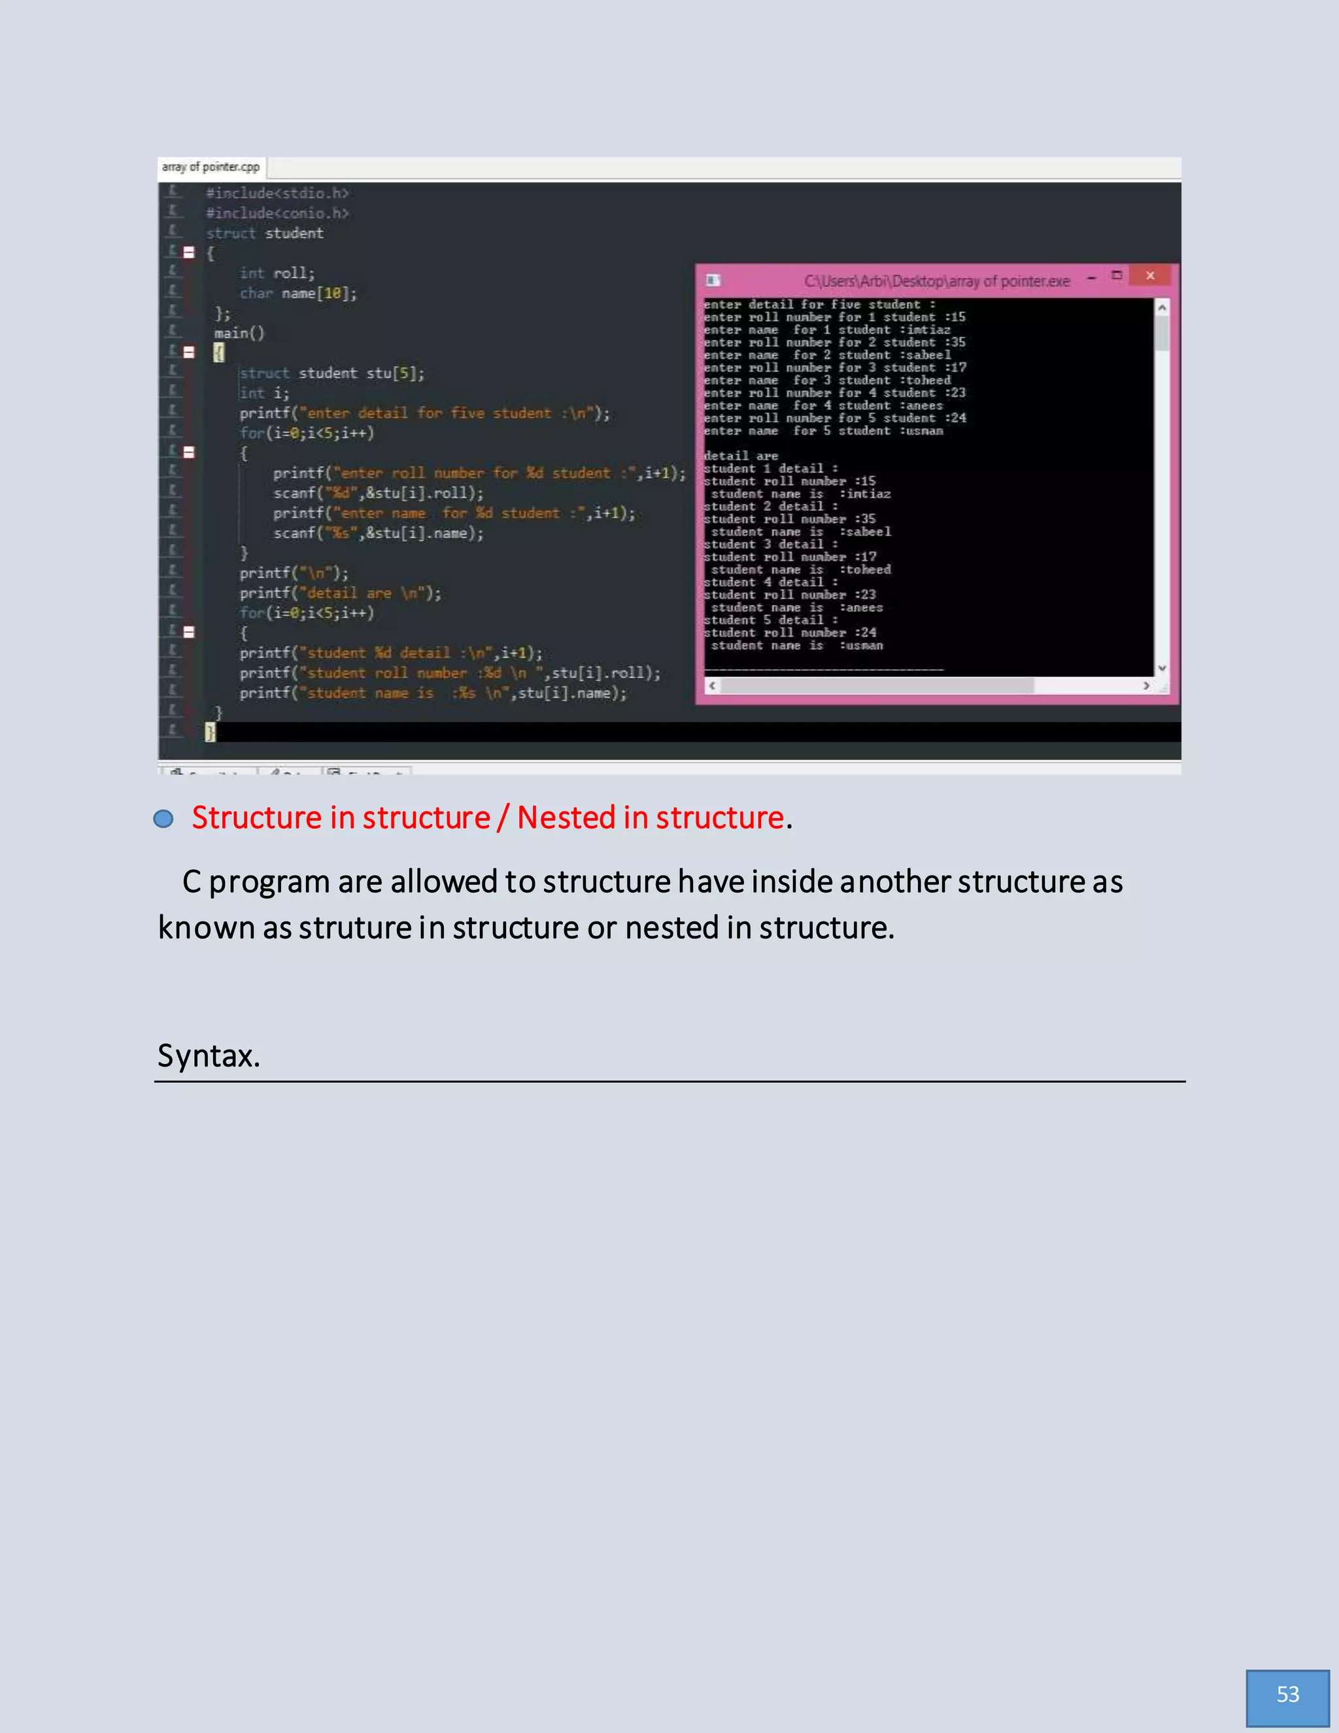Click the printf 'detail are' code line
This screenshot has height=1733, width=1339.
pos(340,592)
